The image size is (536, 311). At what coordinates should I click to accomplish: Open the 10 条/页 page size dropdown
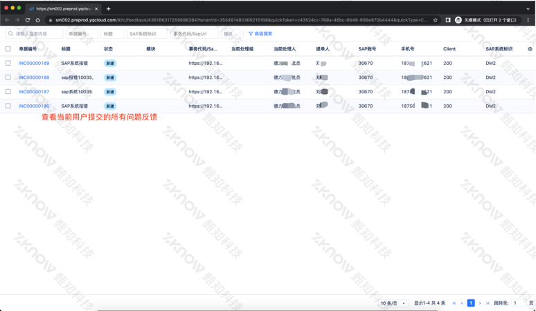click(x=393, y=303)
